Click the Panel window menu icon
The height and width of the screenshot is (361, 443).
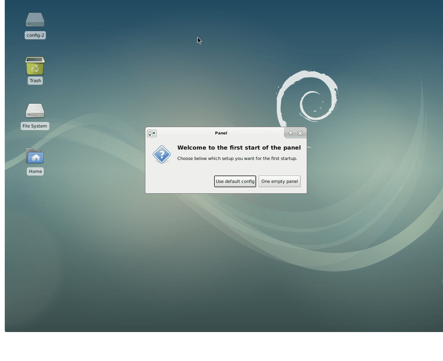point(152,134)
